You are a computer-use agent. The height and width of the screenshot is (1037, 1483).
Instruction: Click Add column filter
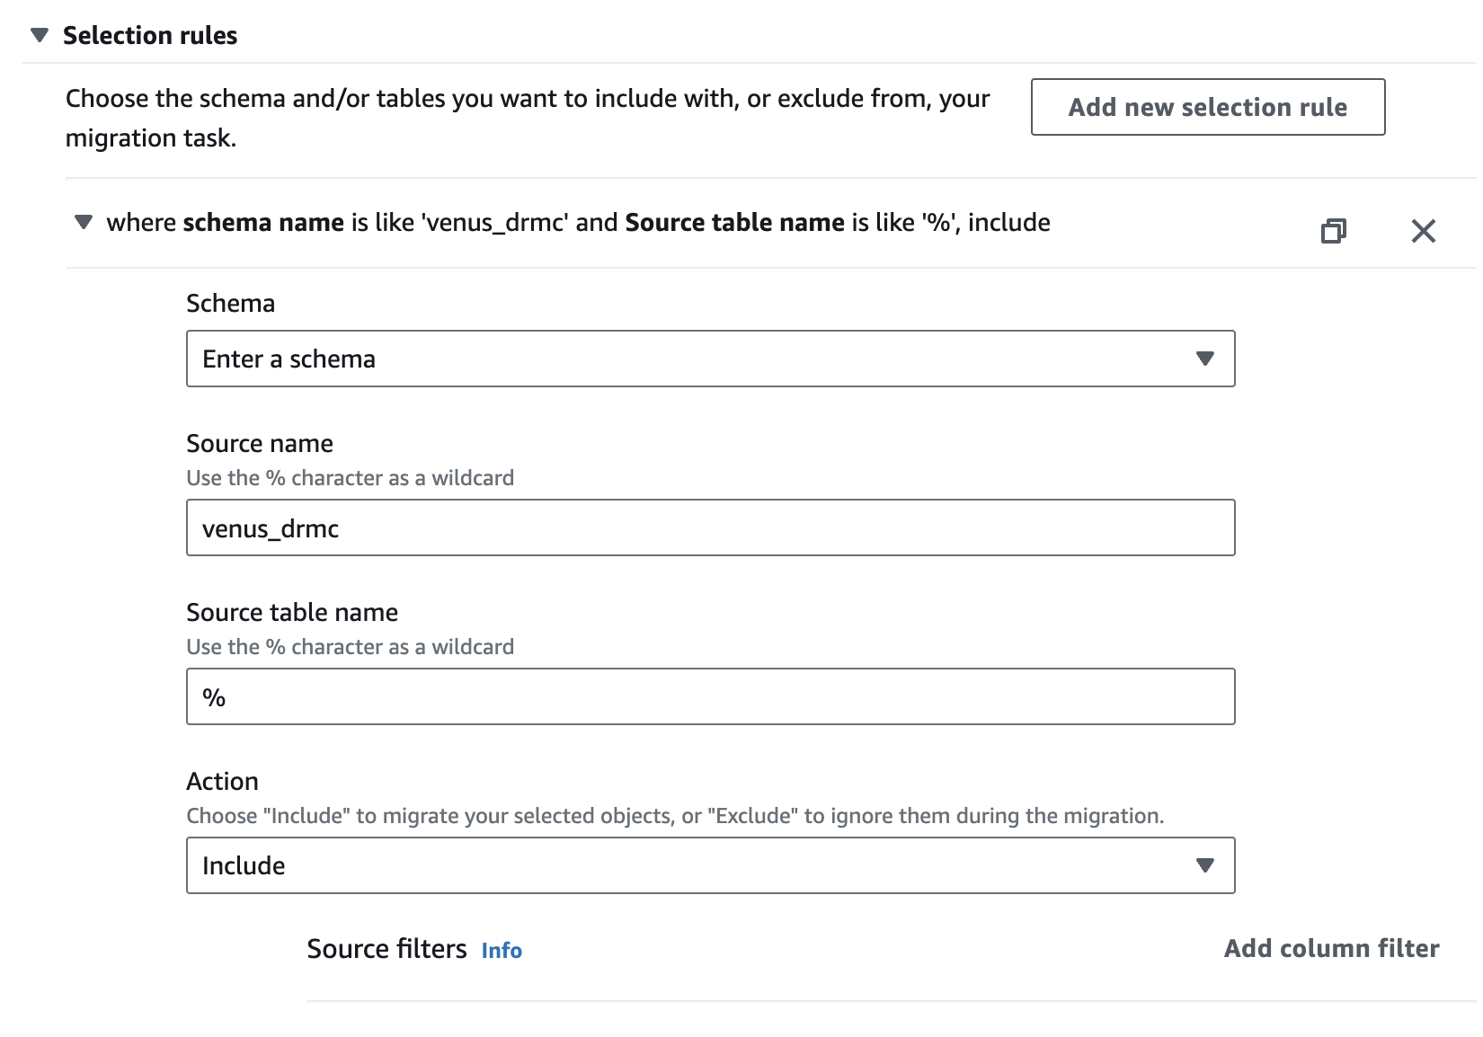1331,949
